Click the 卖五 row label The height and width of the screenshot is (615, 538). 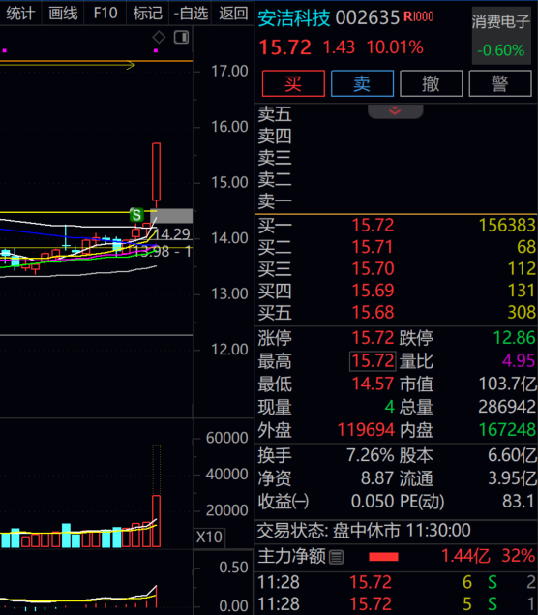tap(275, 114)
